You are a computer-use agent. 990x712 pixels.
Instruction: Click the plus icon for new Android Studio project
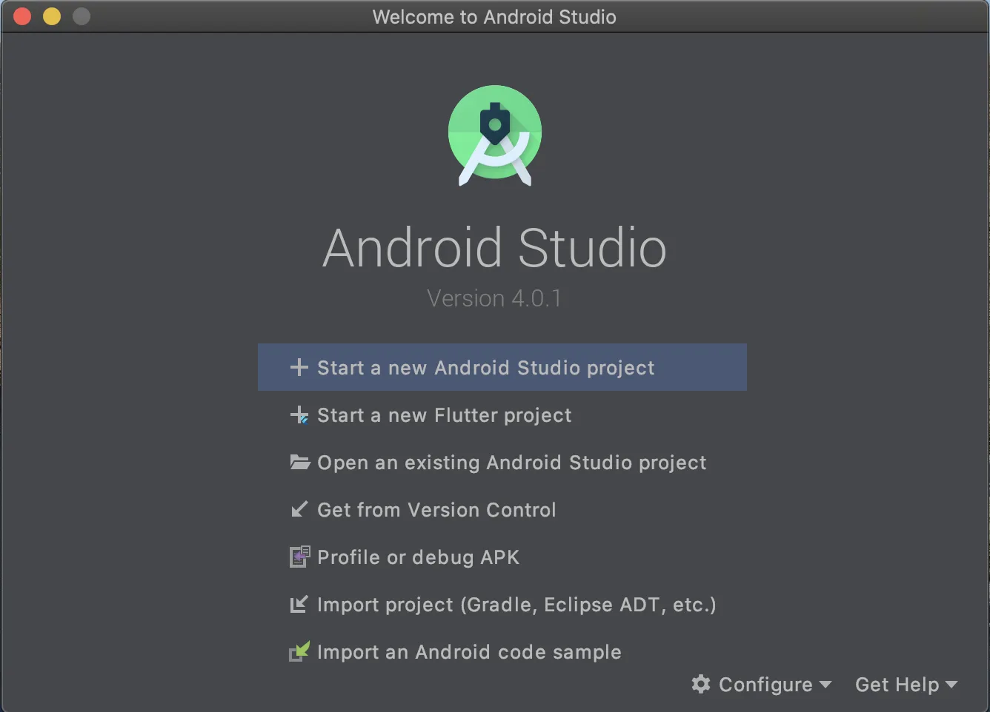pos(299,367)
